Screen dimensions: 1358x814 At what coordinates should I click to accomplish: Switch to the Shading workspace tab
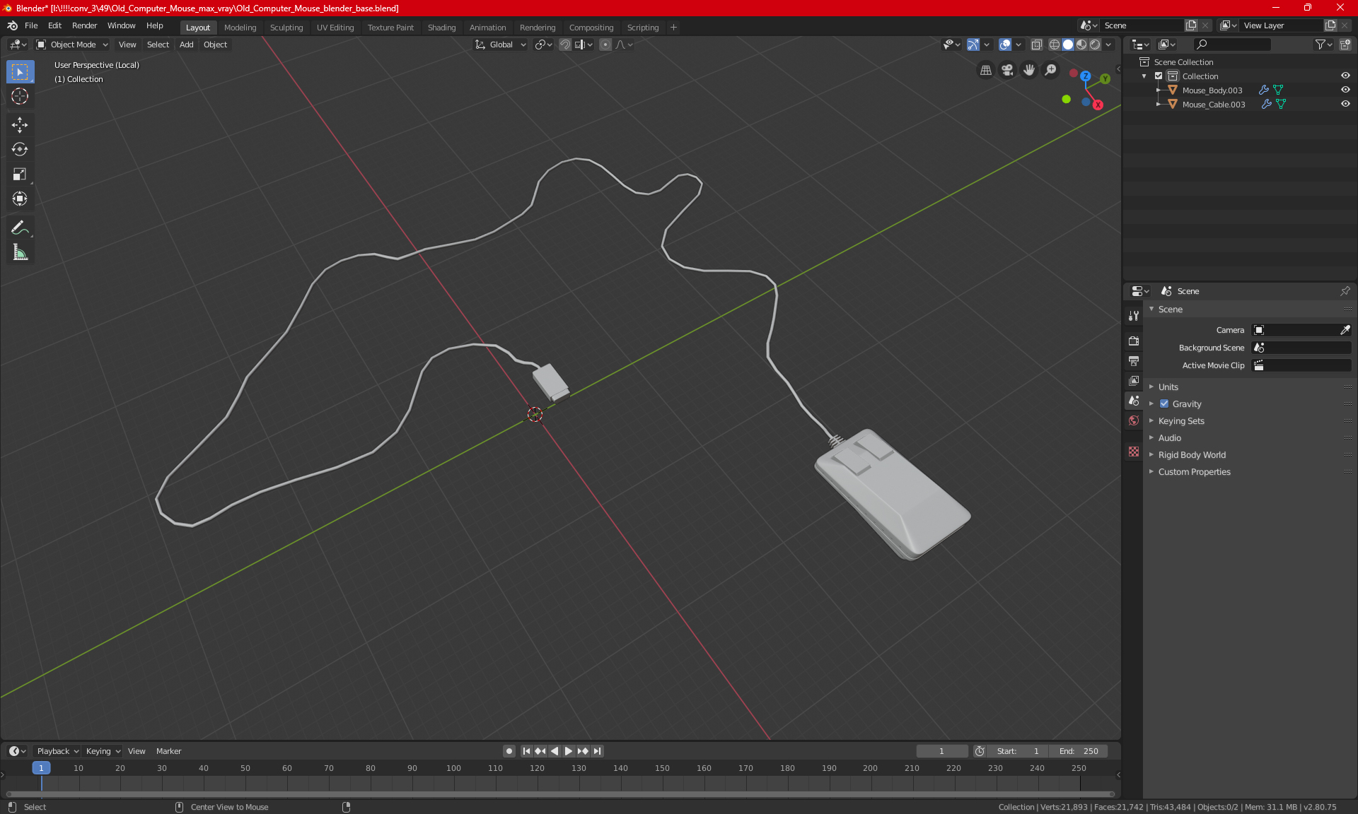pyautogui.click(x=441, y=28)
